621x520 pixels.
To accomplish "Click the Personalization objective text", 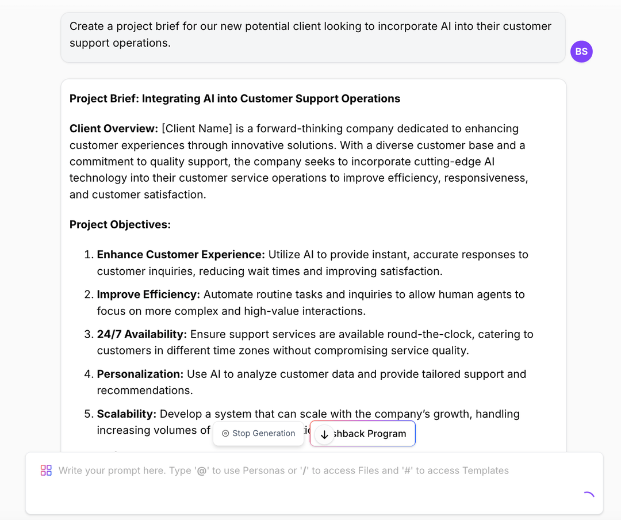I will 312,382.
